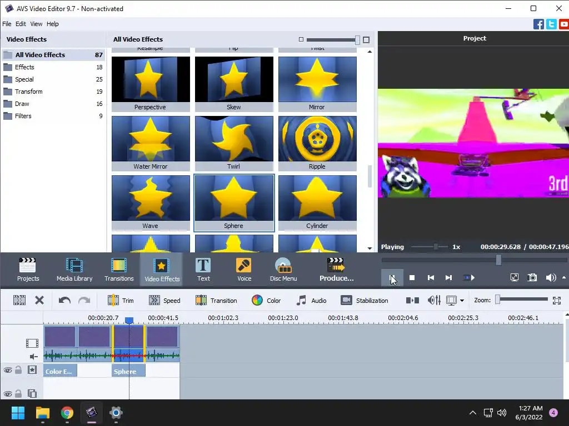Image resolution: width=569 pixels, height=426 pixels.
Task: Select the Skew effect thumbnail
Action: coord(234,84)
